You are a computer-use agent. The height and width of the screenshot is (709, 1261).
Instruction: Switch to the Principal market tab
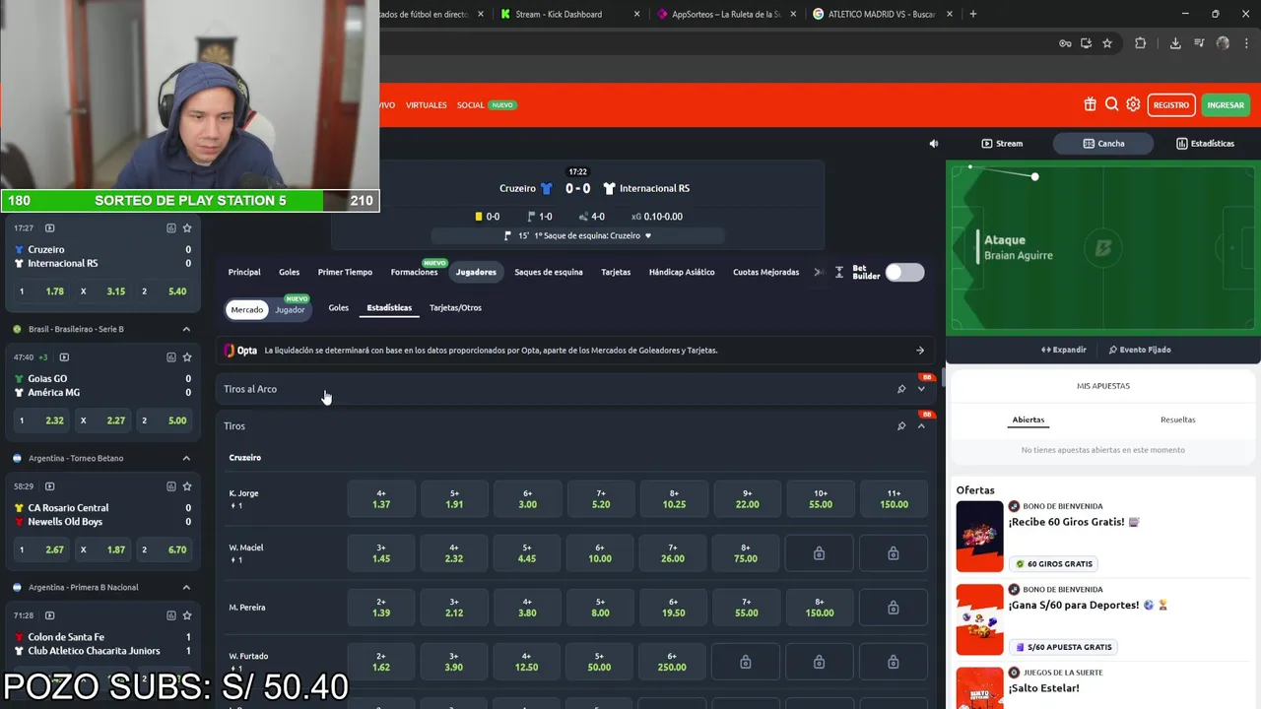pos(244,272)
